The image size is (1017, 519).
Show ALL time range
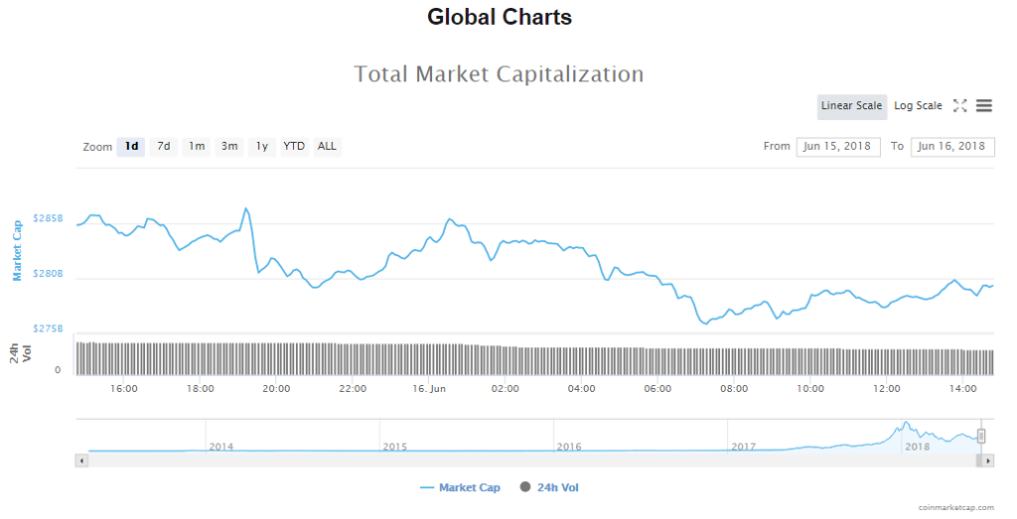point(327,147)
